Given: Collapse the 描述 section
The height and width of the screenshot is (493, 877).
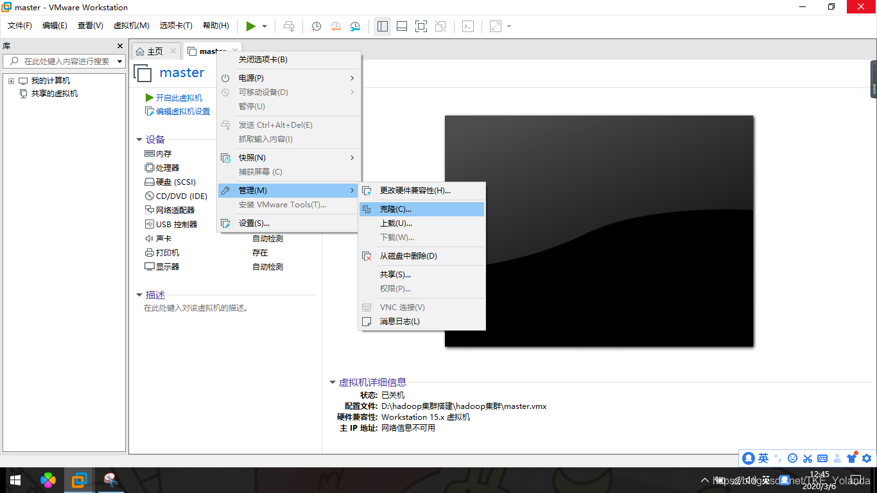Looking at the screenshot, I should click(x=139, y=295).
